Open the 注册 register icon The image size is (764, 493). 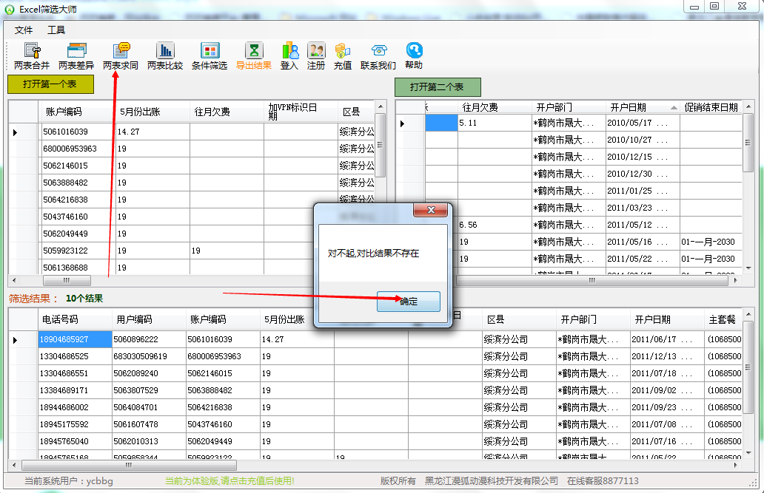point(316,56)
